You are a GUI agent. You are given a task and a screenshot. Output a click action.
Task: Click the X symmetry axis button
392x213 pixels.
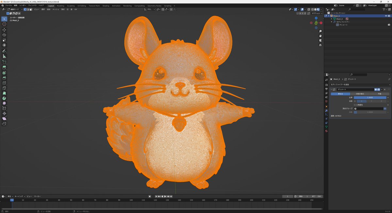point(361,101)
